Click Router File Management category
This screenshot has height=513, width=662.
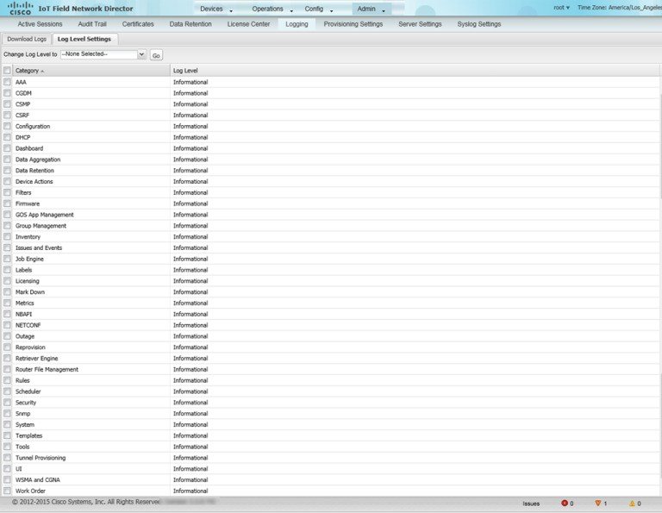47,369
